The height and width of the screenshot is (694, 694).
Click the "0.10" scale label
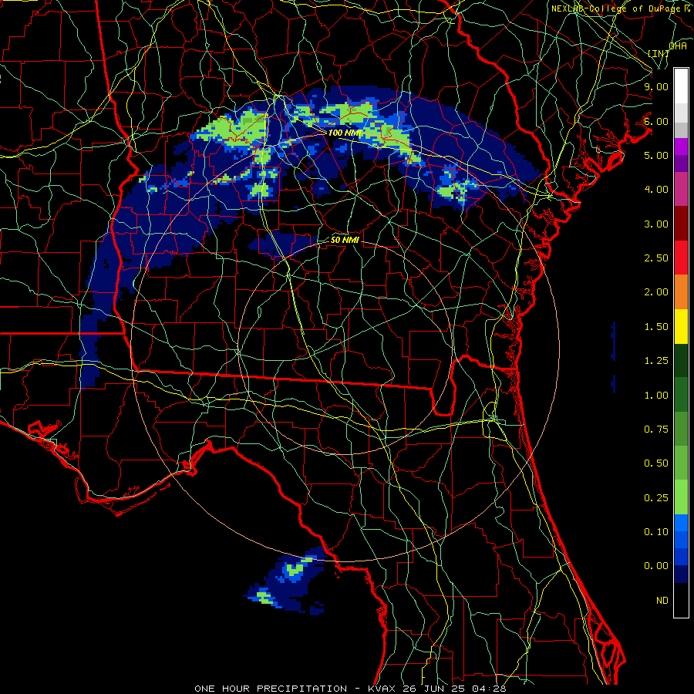click(656, 532)
